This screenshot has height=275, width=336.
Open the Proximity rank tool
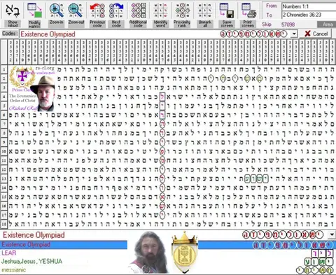pos(182,15)
